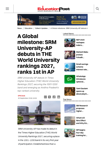The height and width of the screenshot is (146, 105).
Task: Open Mahesh Babu praises Fahadh article
Action: pos(82,55)
